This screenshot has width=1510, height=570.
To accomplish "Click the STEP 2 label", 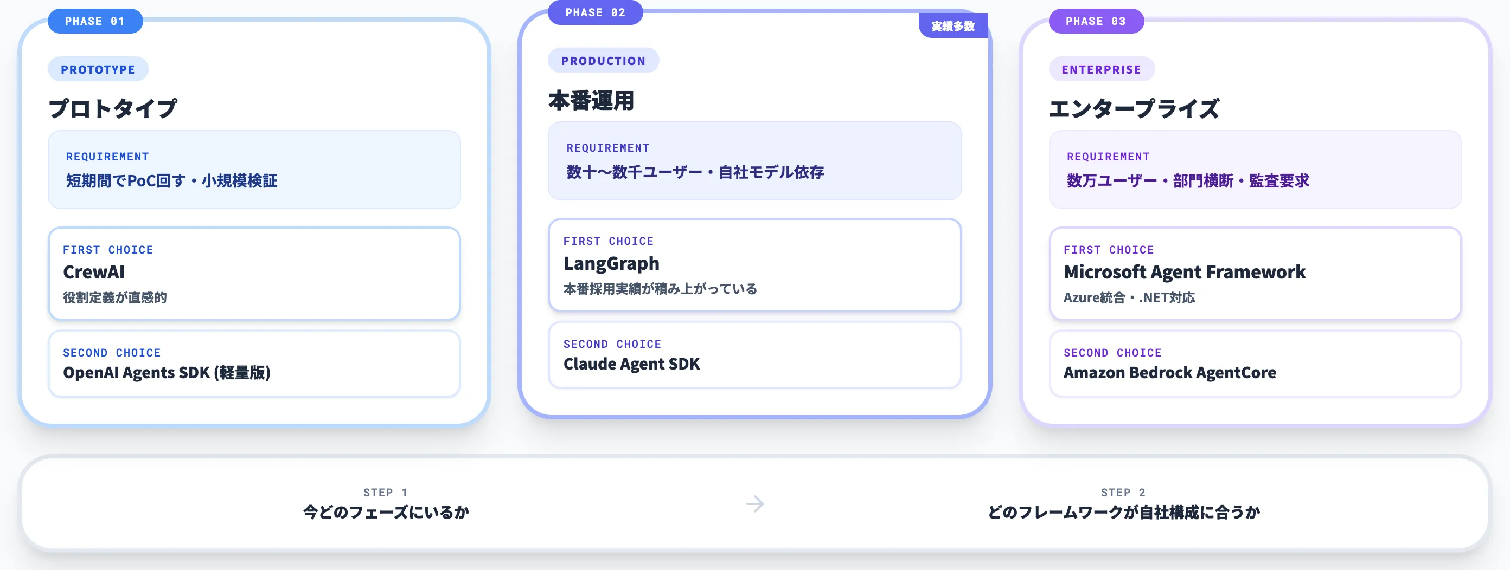I will (x=1123, y=492).
